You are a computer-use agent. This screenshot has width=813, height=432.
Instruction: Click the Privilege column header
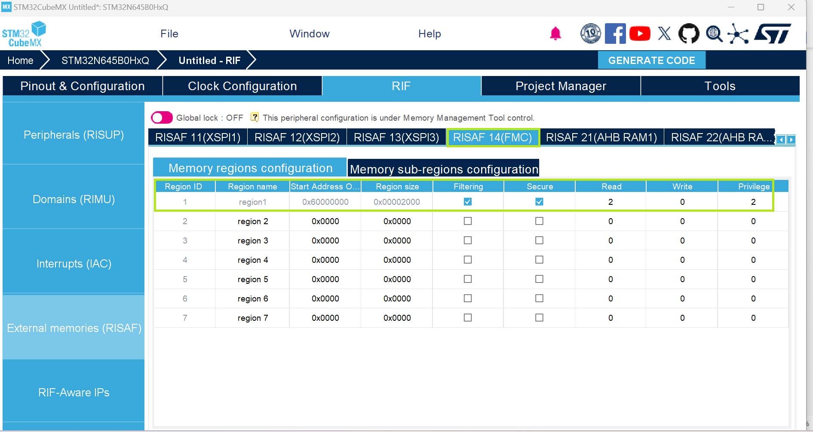pos(754,186)
